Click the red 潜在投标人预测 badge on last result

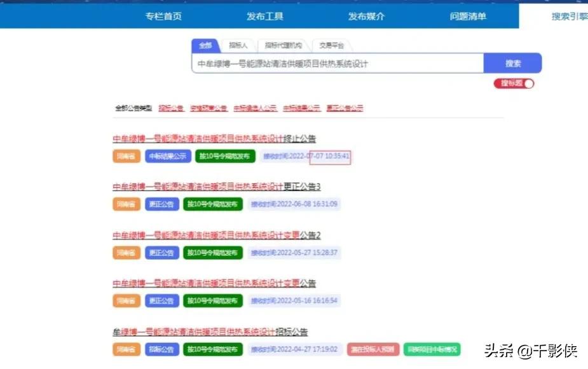tap(375, 349)
